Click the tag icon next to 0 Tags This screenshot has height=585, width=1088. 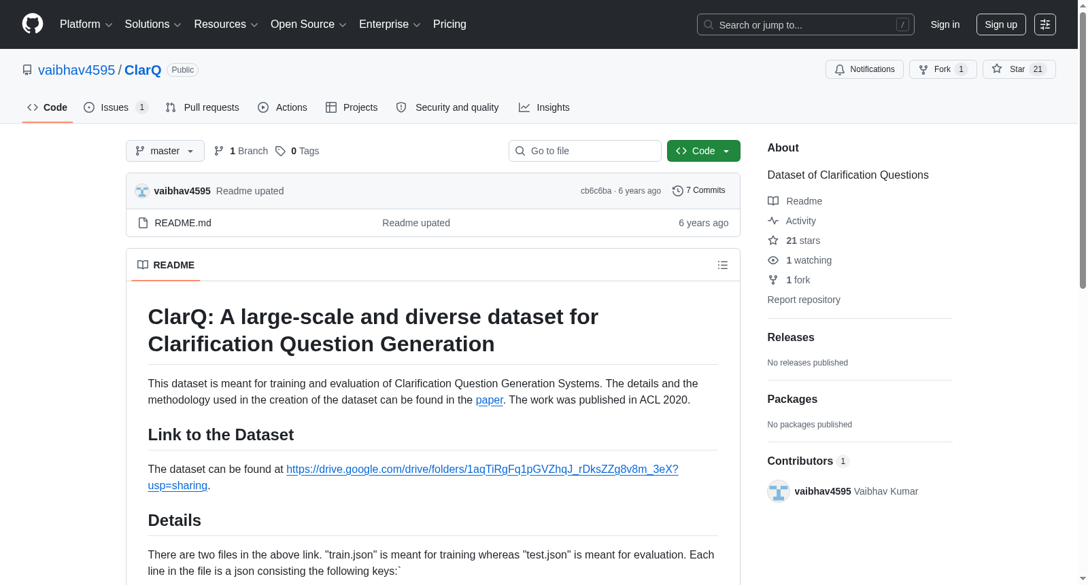[280, 151]
